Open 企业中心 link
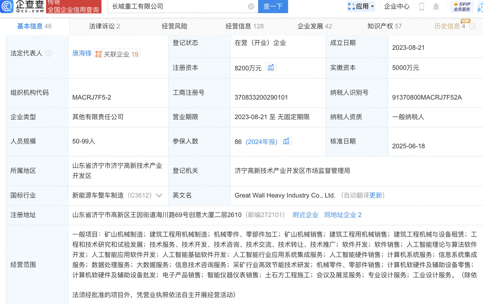The image size is (483, 304). tap(397, 6)
